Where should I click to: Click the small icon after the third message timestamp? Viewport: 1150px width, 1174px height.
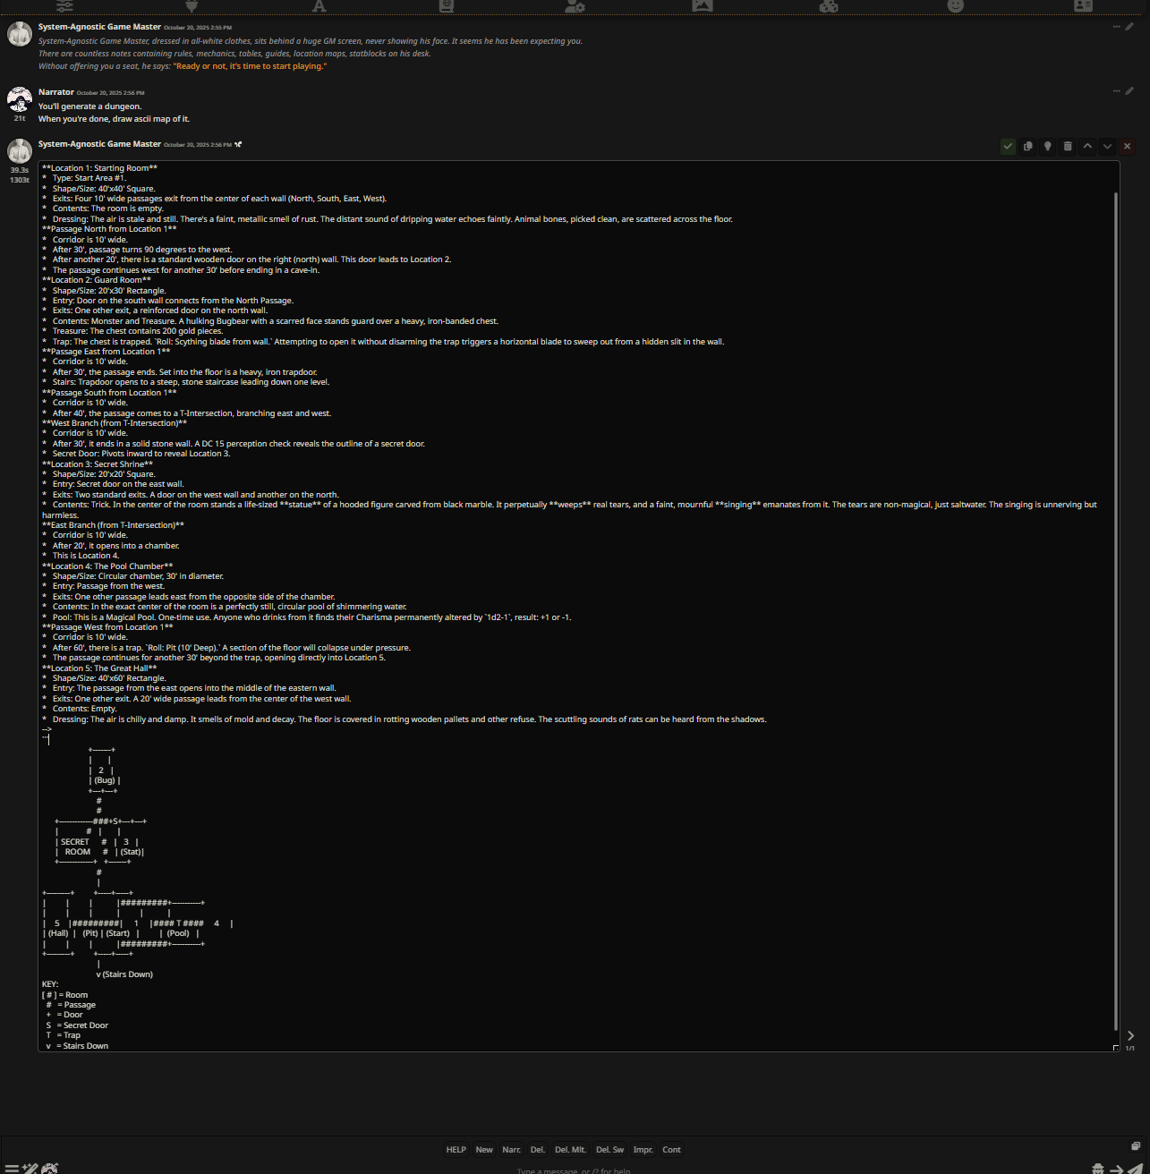coord(238,144)
